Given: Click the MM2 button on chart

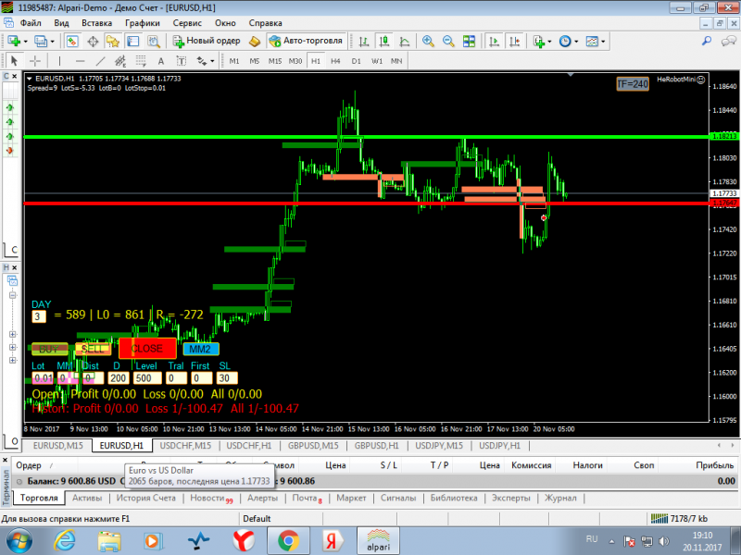Looking at the screenshot, I should coord(201,350).
